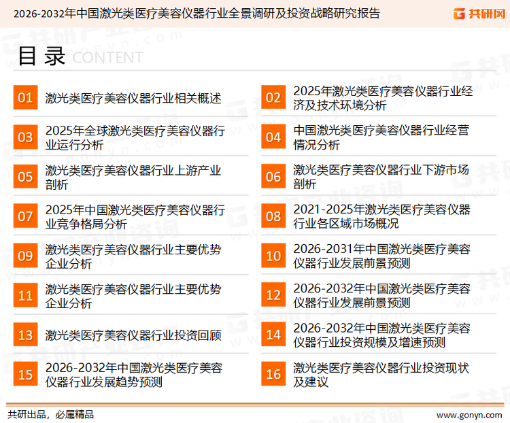The width and height of the screenshot is (510, 423).
Task: Click the orange 01 number badge
Action: click(x=25, y=98)
